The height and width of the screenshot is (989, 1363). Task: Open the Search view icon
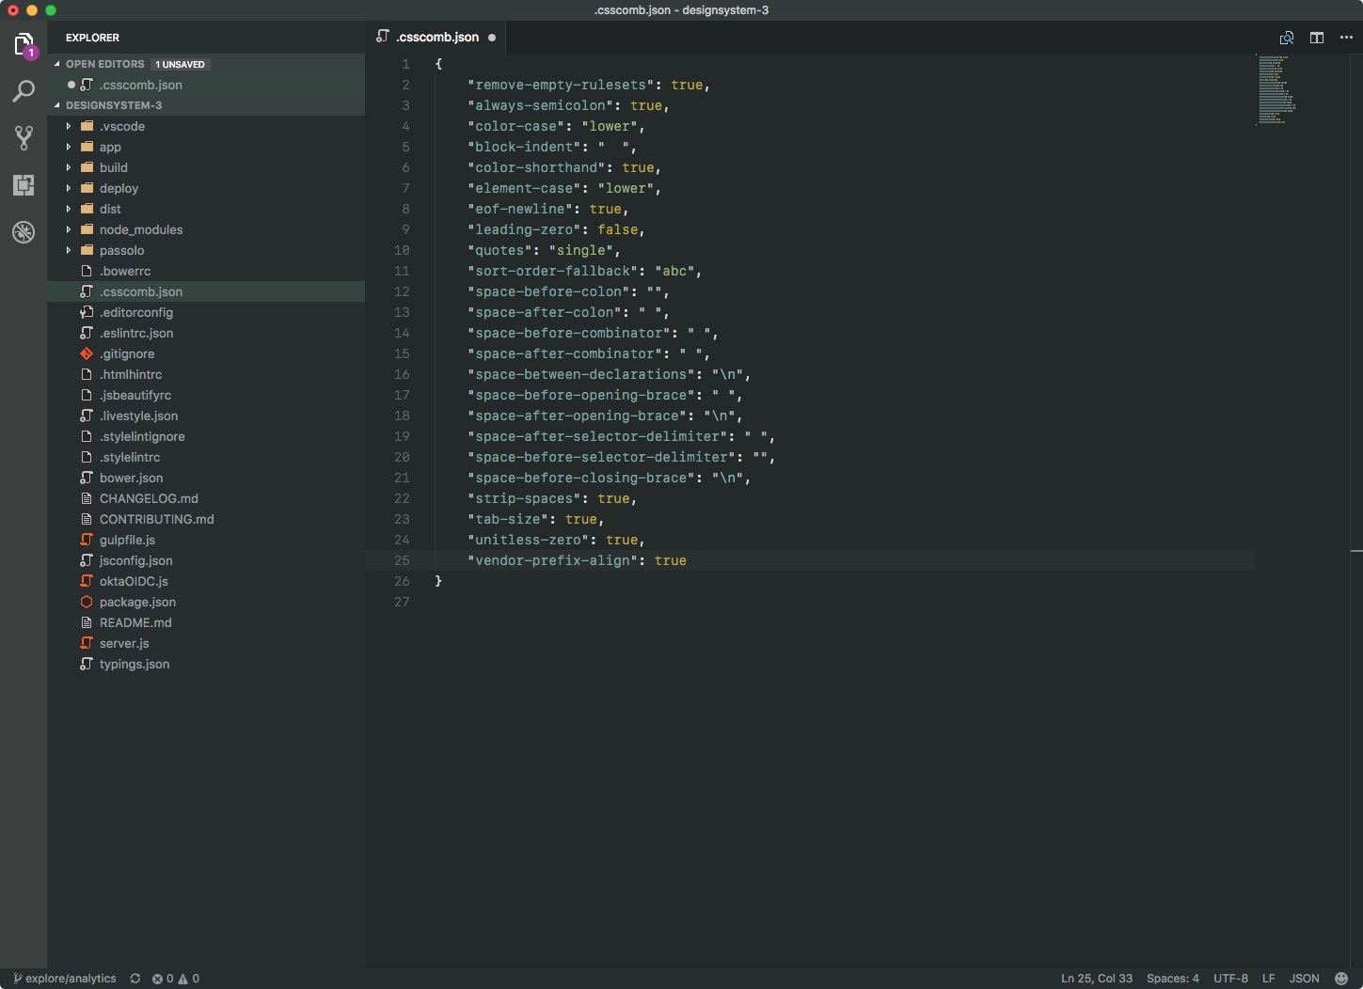[x=24, y=91]
